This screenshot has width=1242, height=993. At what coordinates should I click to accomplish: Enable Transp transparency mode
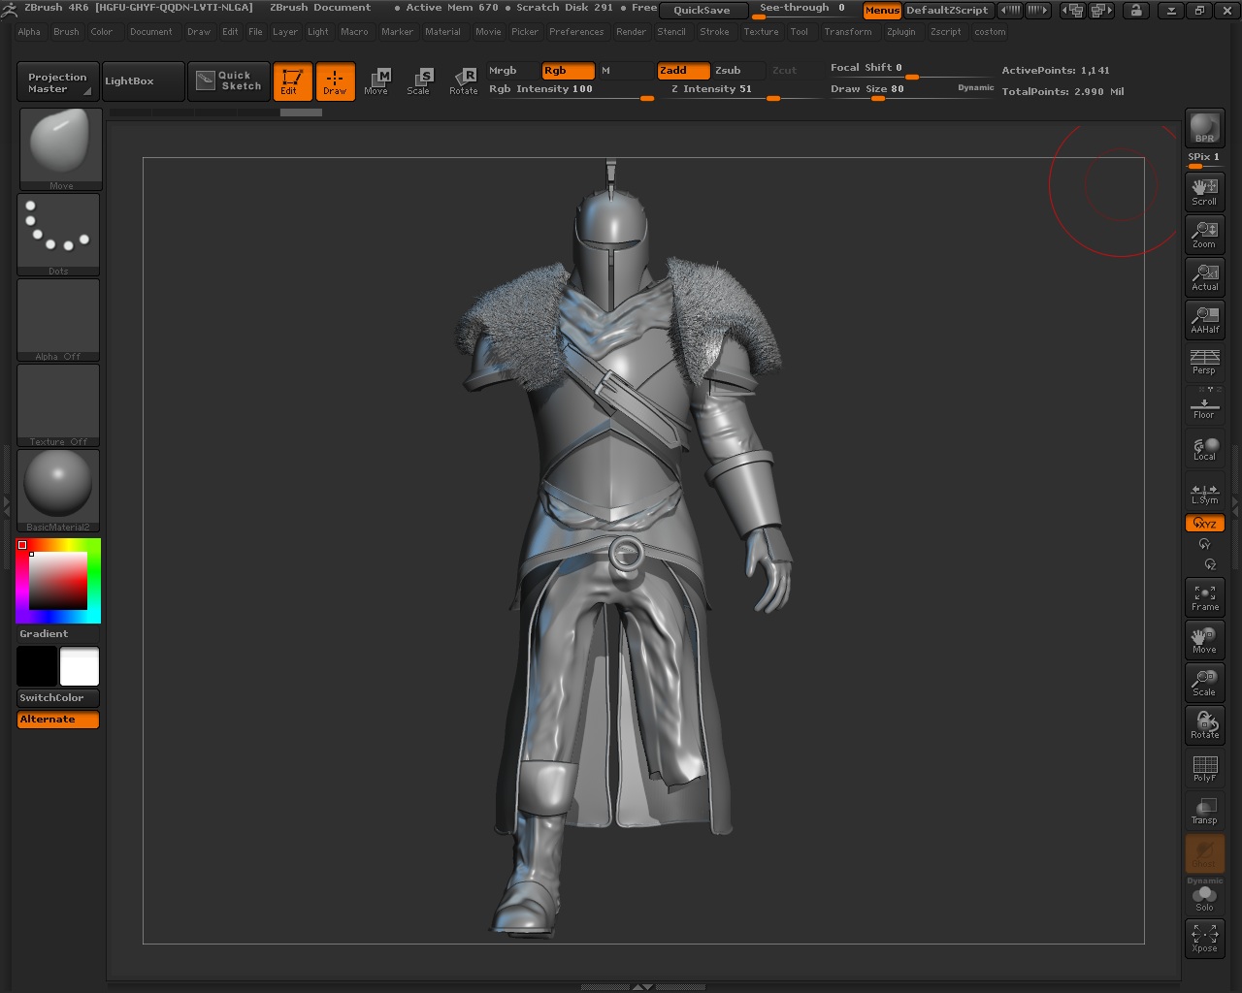pos(1204,810)
